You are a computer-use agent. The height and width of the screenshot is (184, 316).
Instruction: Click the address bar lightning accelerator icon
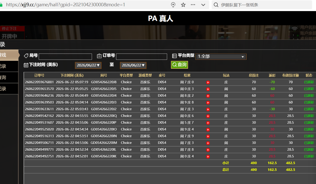click(x=173, y=5)
